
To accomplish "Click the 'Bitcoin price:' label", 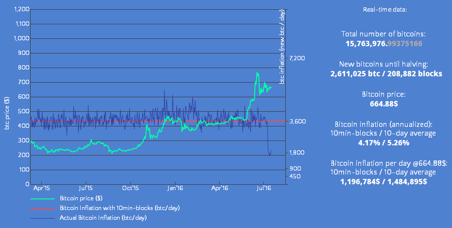I will click(383, 94).
